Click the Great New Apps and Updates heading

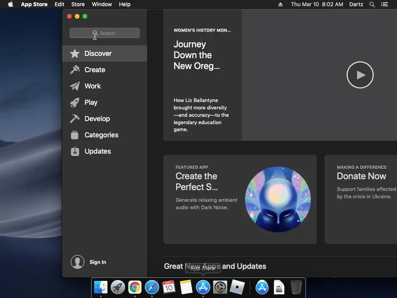(215, 266)
